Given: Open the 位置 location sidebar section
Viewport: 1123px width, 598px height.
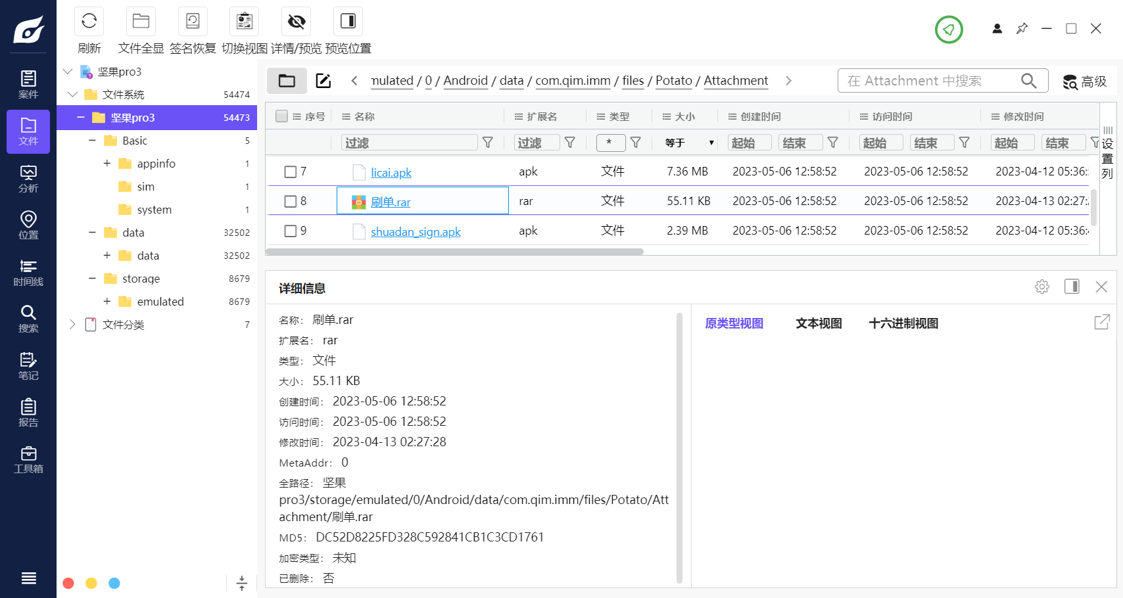Looking at the screenshot, I should click(x=28, y=225).
